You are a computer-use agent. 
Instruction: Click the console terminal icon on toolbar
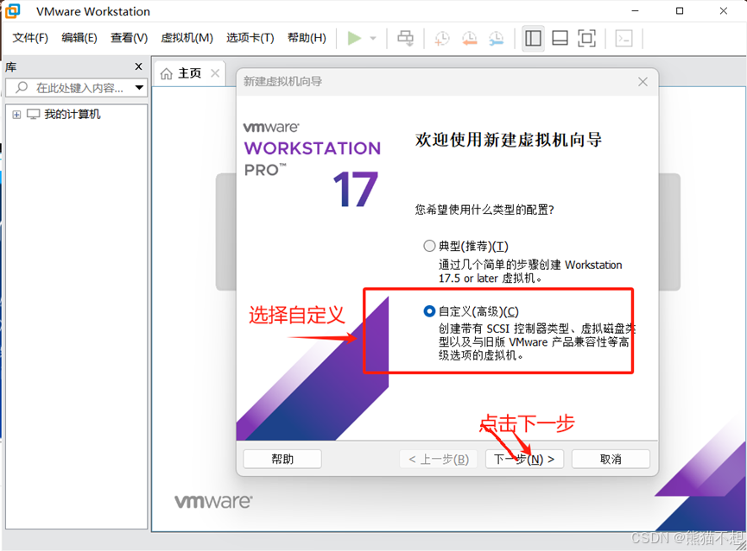(x=623, y=38)
